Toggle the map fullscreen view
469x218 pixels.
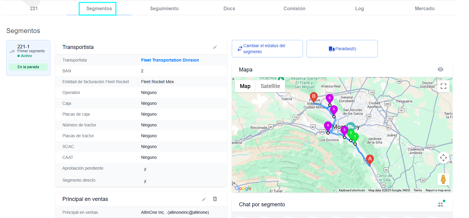click(443, 86)
